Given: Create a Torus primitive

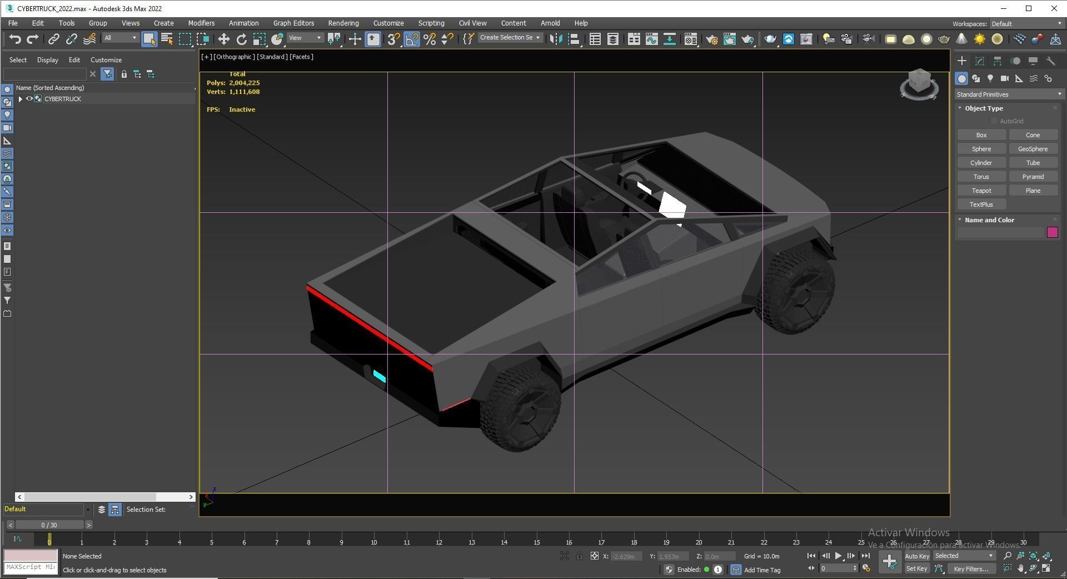Looking at the screenshot, I should 981,177.
